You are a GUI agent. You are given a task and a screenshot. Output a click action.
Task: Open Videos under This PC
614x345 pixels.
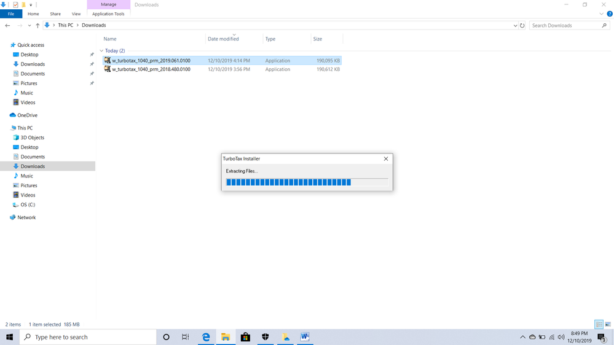[28, 195]
